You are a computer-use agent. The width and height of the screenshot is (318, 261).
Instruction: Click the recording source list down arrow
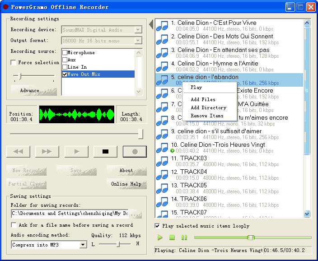(x=139, y=91)
